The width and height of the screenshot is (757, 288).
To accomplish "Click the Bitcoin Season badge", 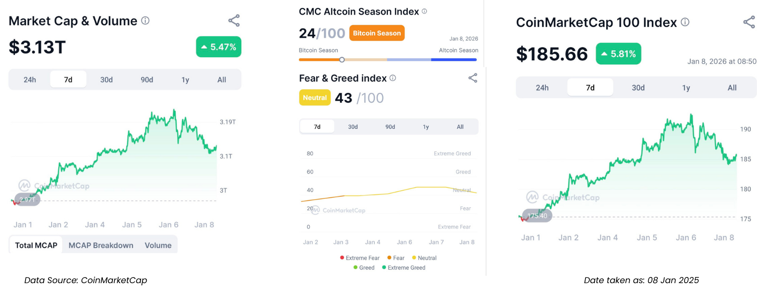I will (x=377, y=33).
